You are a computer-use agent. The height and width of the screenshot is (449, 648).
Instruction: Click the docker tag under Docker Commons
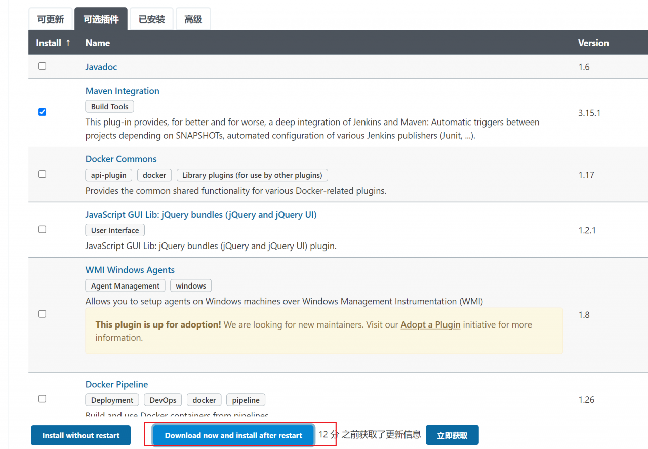pos(154,175)
